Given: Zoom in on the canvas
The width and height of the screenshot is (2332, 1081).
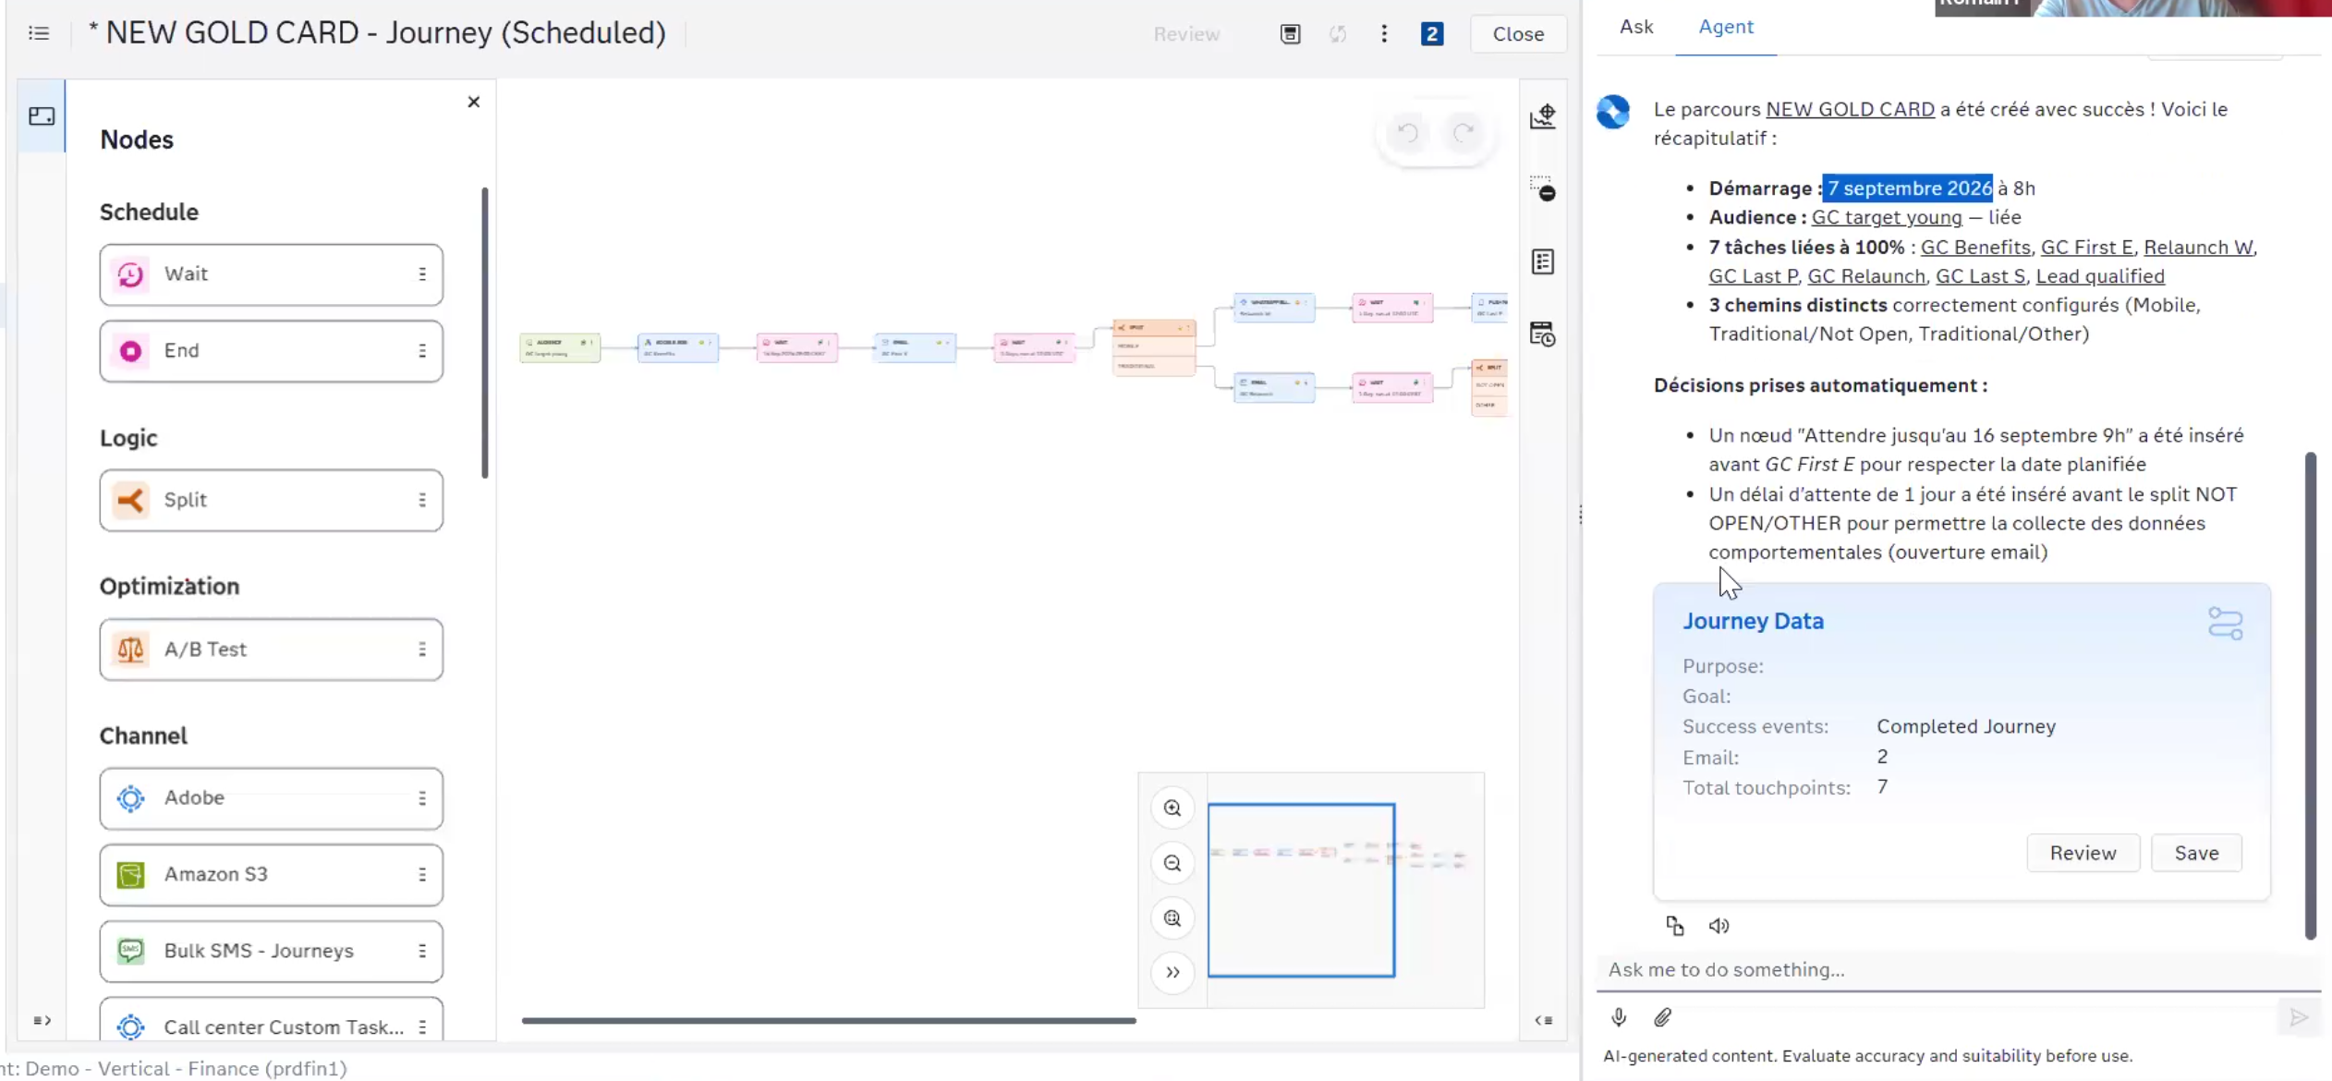Looking at the screenshot, I should point(1172,808).
